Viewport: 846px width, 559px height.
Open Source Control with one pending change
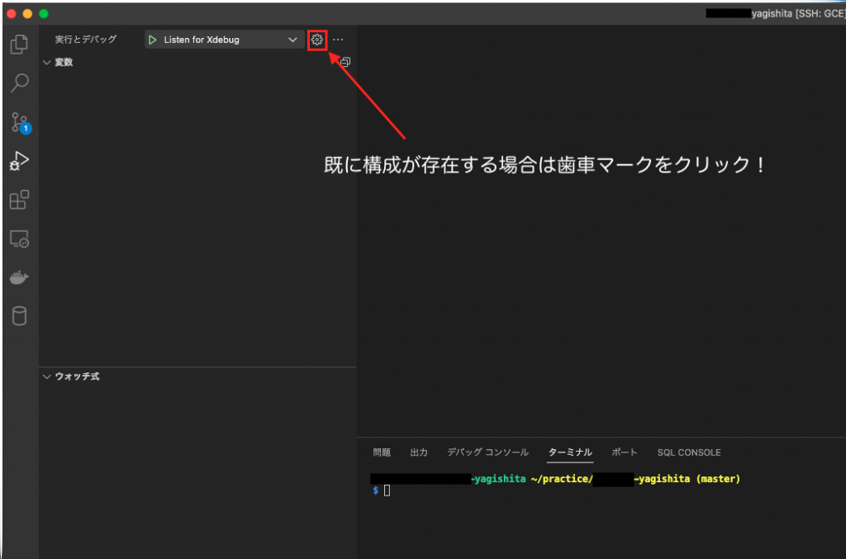coord(19,123)
